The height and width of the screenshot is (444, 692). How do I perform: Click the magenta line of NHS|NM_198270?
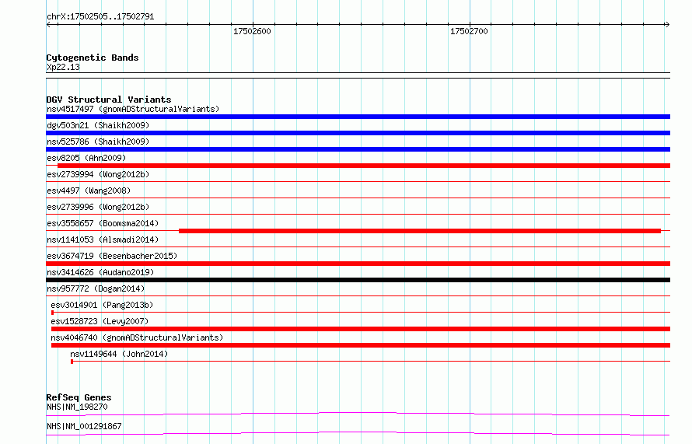[x=358, y=414]
